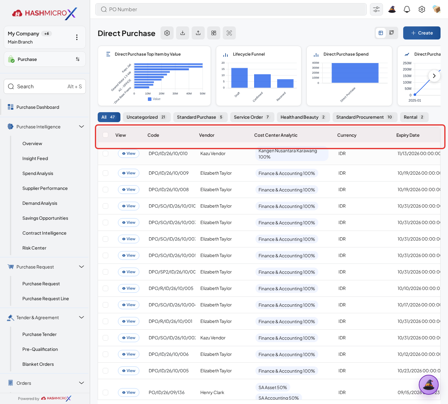Open Risk Center in the sidebar
448x404 pixels.
click(x=34, y=248)
